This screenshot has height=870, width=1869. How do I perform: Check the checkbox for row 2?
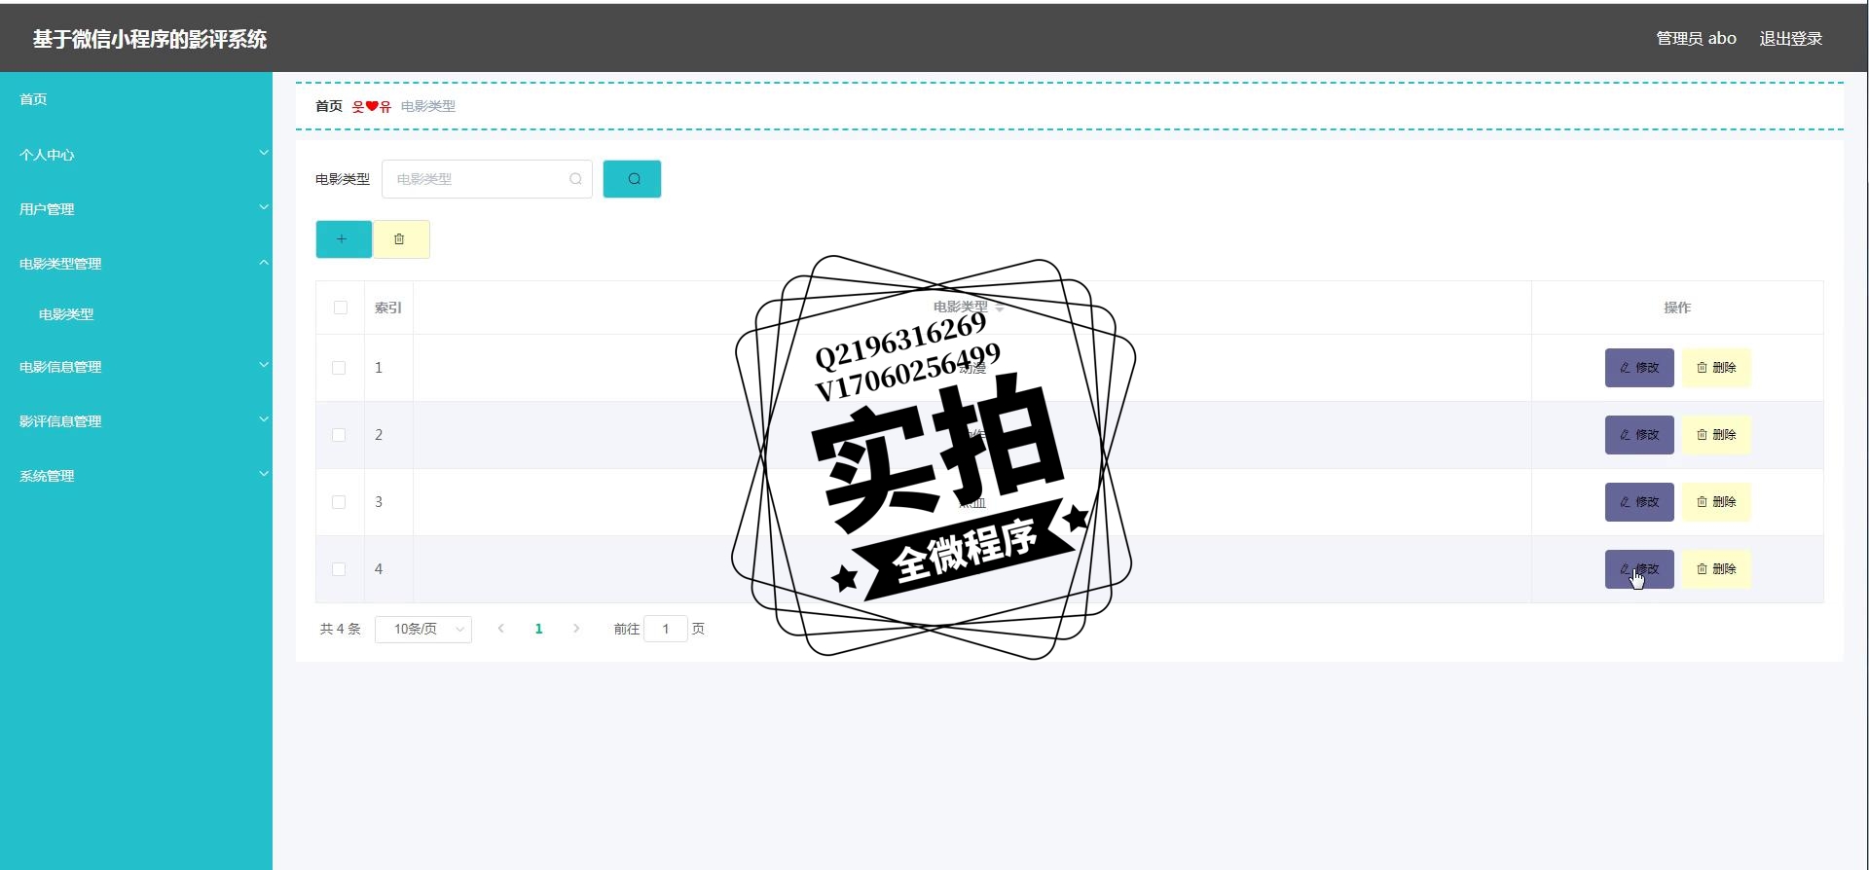click(x=339, y=435)
